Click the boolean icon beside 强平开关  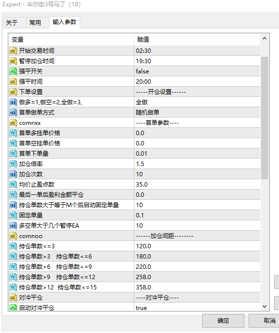13,71
